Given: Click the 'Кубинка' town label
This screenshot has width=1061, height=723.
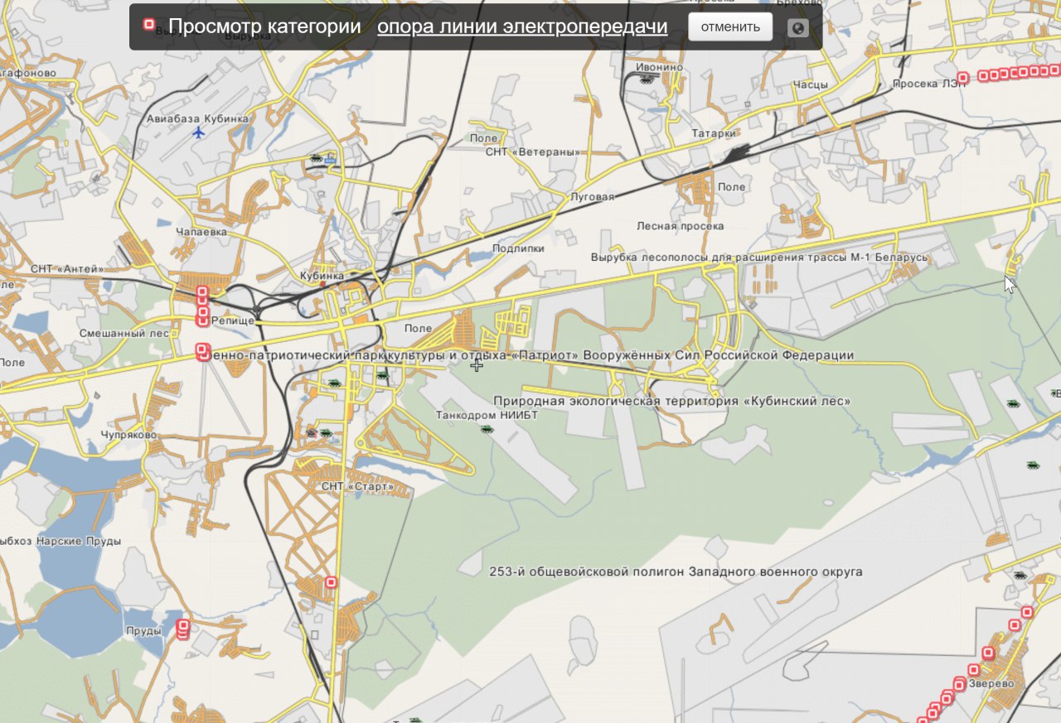Looking at the screenshot, I should click(322, 274).
